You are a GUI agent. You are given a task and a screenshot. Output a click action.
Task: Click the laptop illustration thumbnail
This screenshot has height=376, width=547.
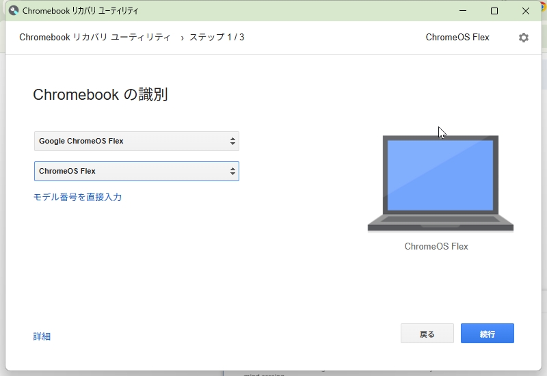(x=440, y=183)
